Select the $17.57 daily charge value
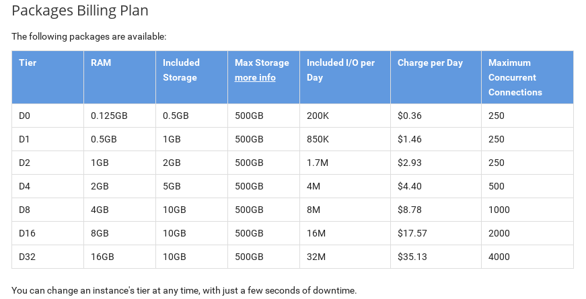The image size is (586, 299). 412,233
